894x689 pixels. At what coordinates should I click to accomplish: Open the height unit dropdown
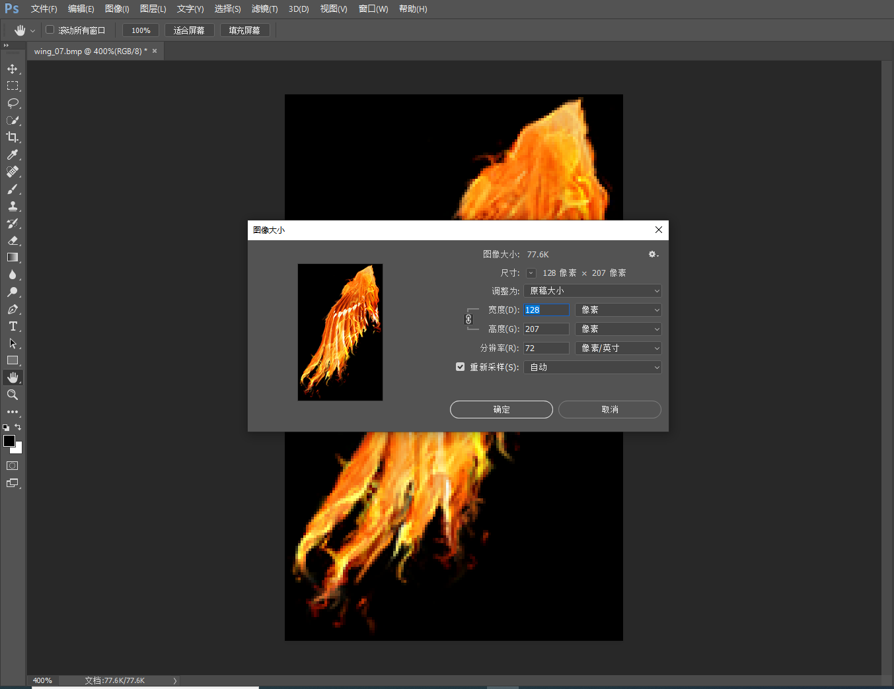[x=618, y=329]
